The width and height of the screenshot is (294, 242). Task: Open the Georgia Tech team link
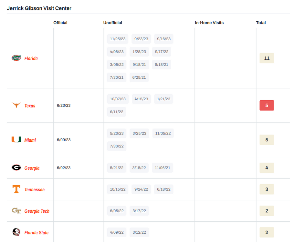pos(37,211)
